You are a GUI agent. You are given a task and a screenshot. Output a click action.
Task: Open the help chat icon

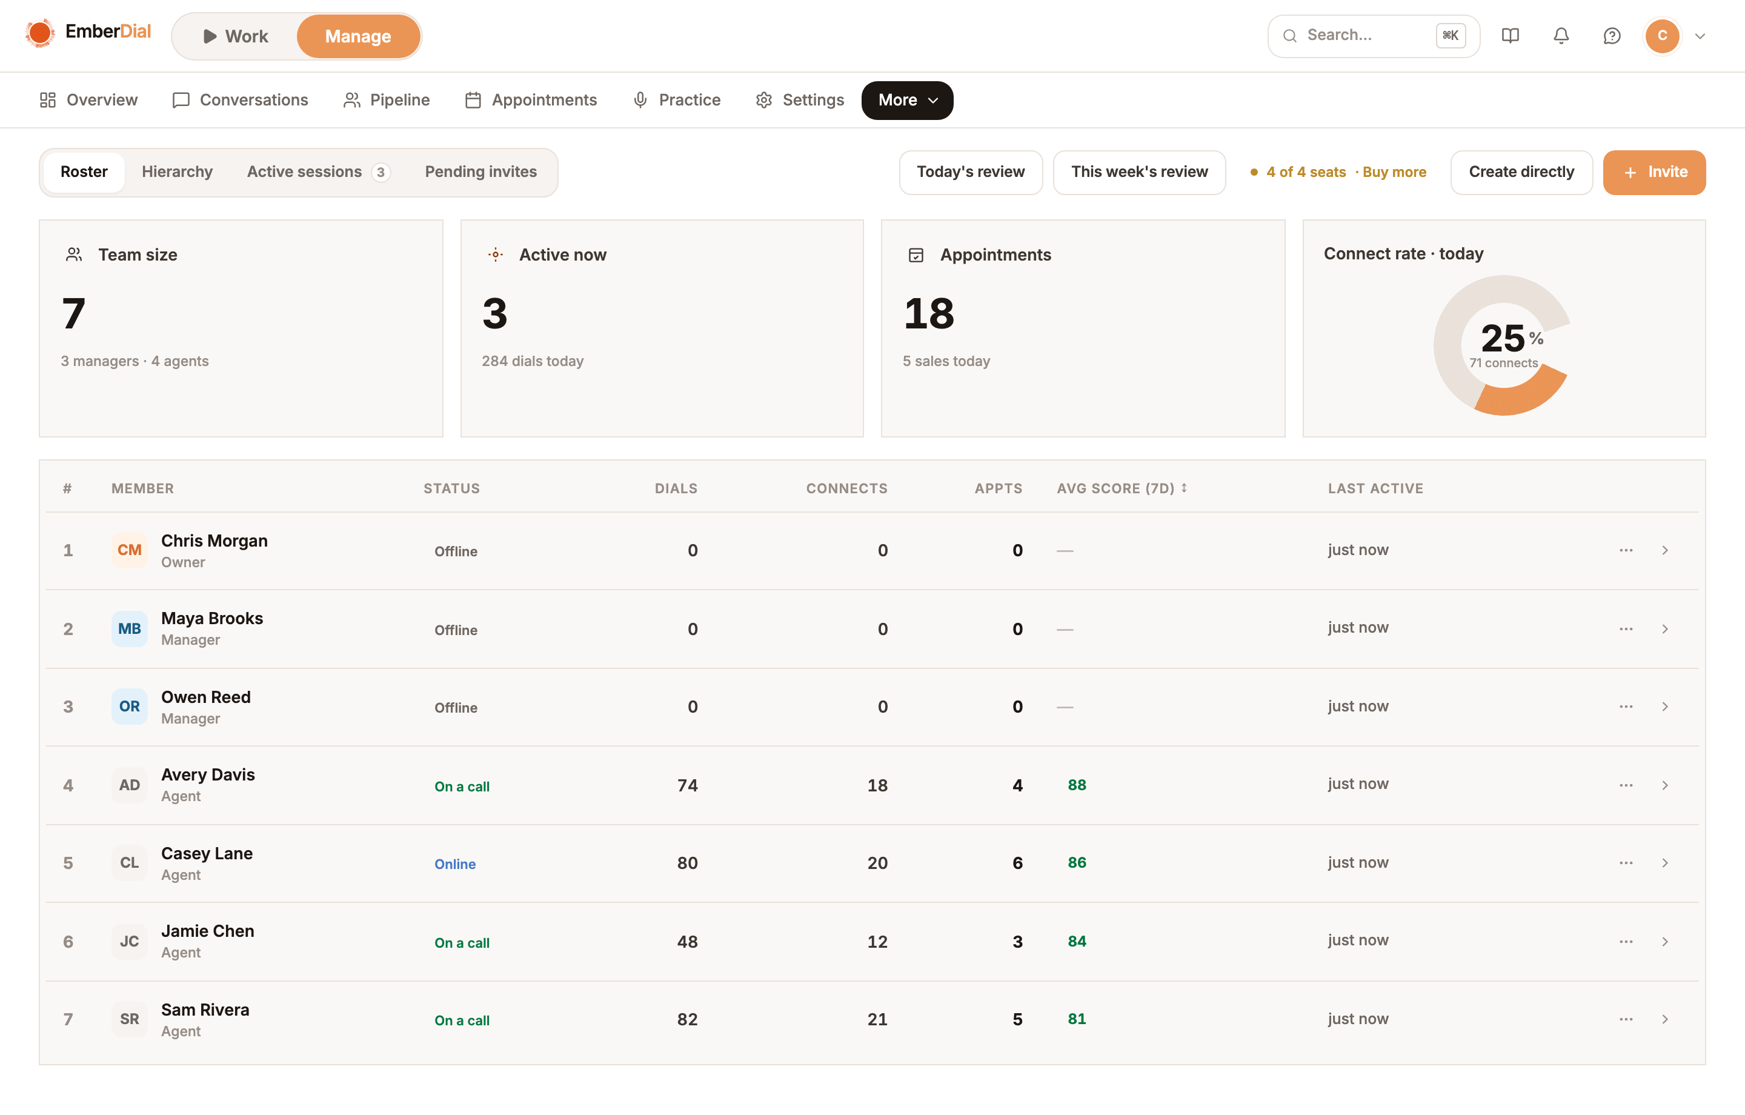coord(1612,36)
